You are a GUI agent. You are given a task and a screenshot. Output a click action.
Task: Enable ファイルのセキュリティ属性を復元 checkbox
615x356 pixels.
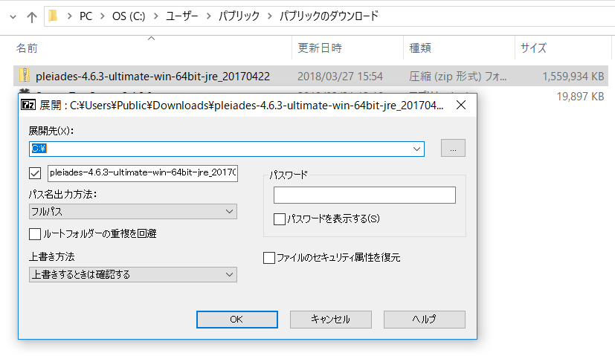pos(269,258)
